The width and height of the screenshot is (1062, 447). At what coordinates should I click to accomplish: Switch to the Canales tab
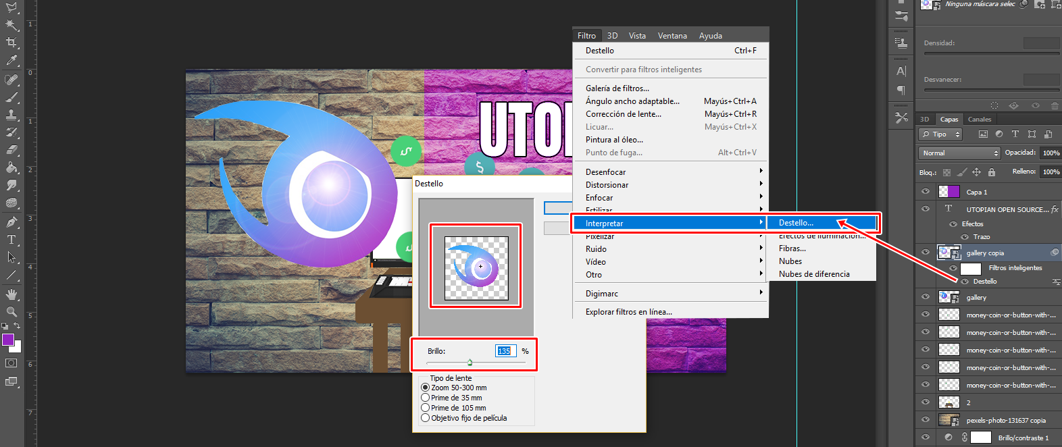click(x=979, y=120)
